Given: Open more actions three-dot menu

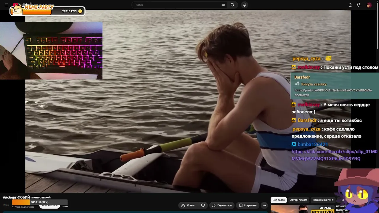Looking at the screenshot, I should (x=264, y=205).
